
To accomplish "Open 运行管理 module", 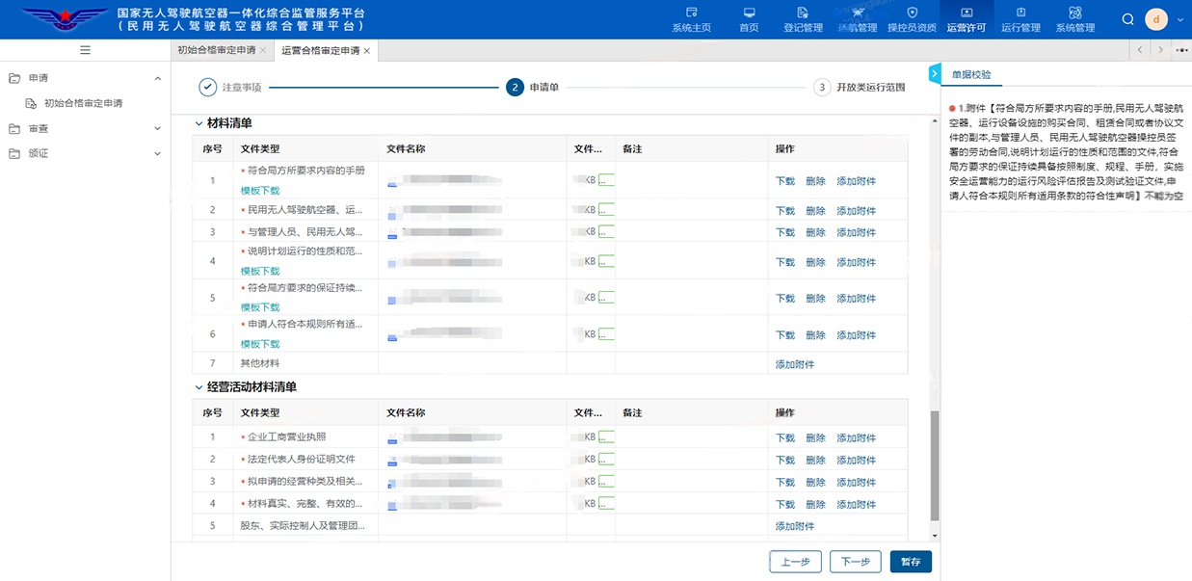I will [1020, 19].
